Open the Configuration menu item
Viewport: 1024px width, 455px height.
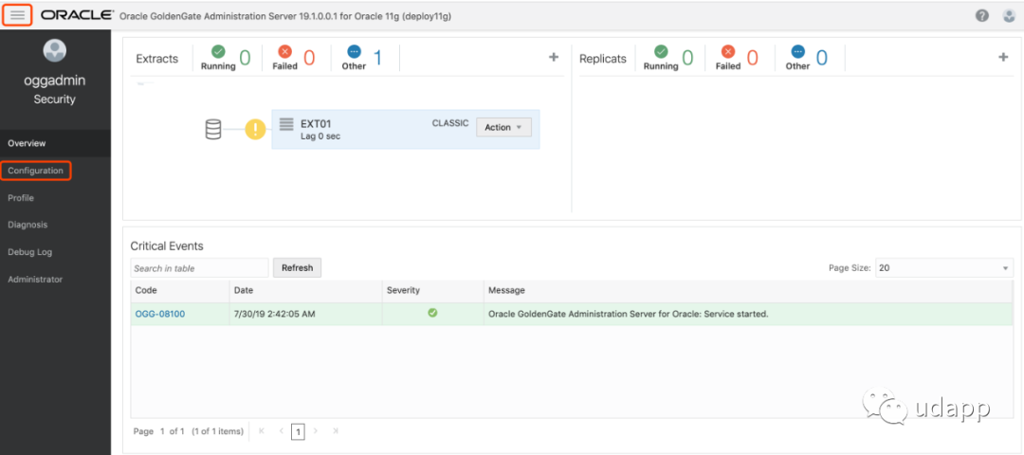[35, 171]
